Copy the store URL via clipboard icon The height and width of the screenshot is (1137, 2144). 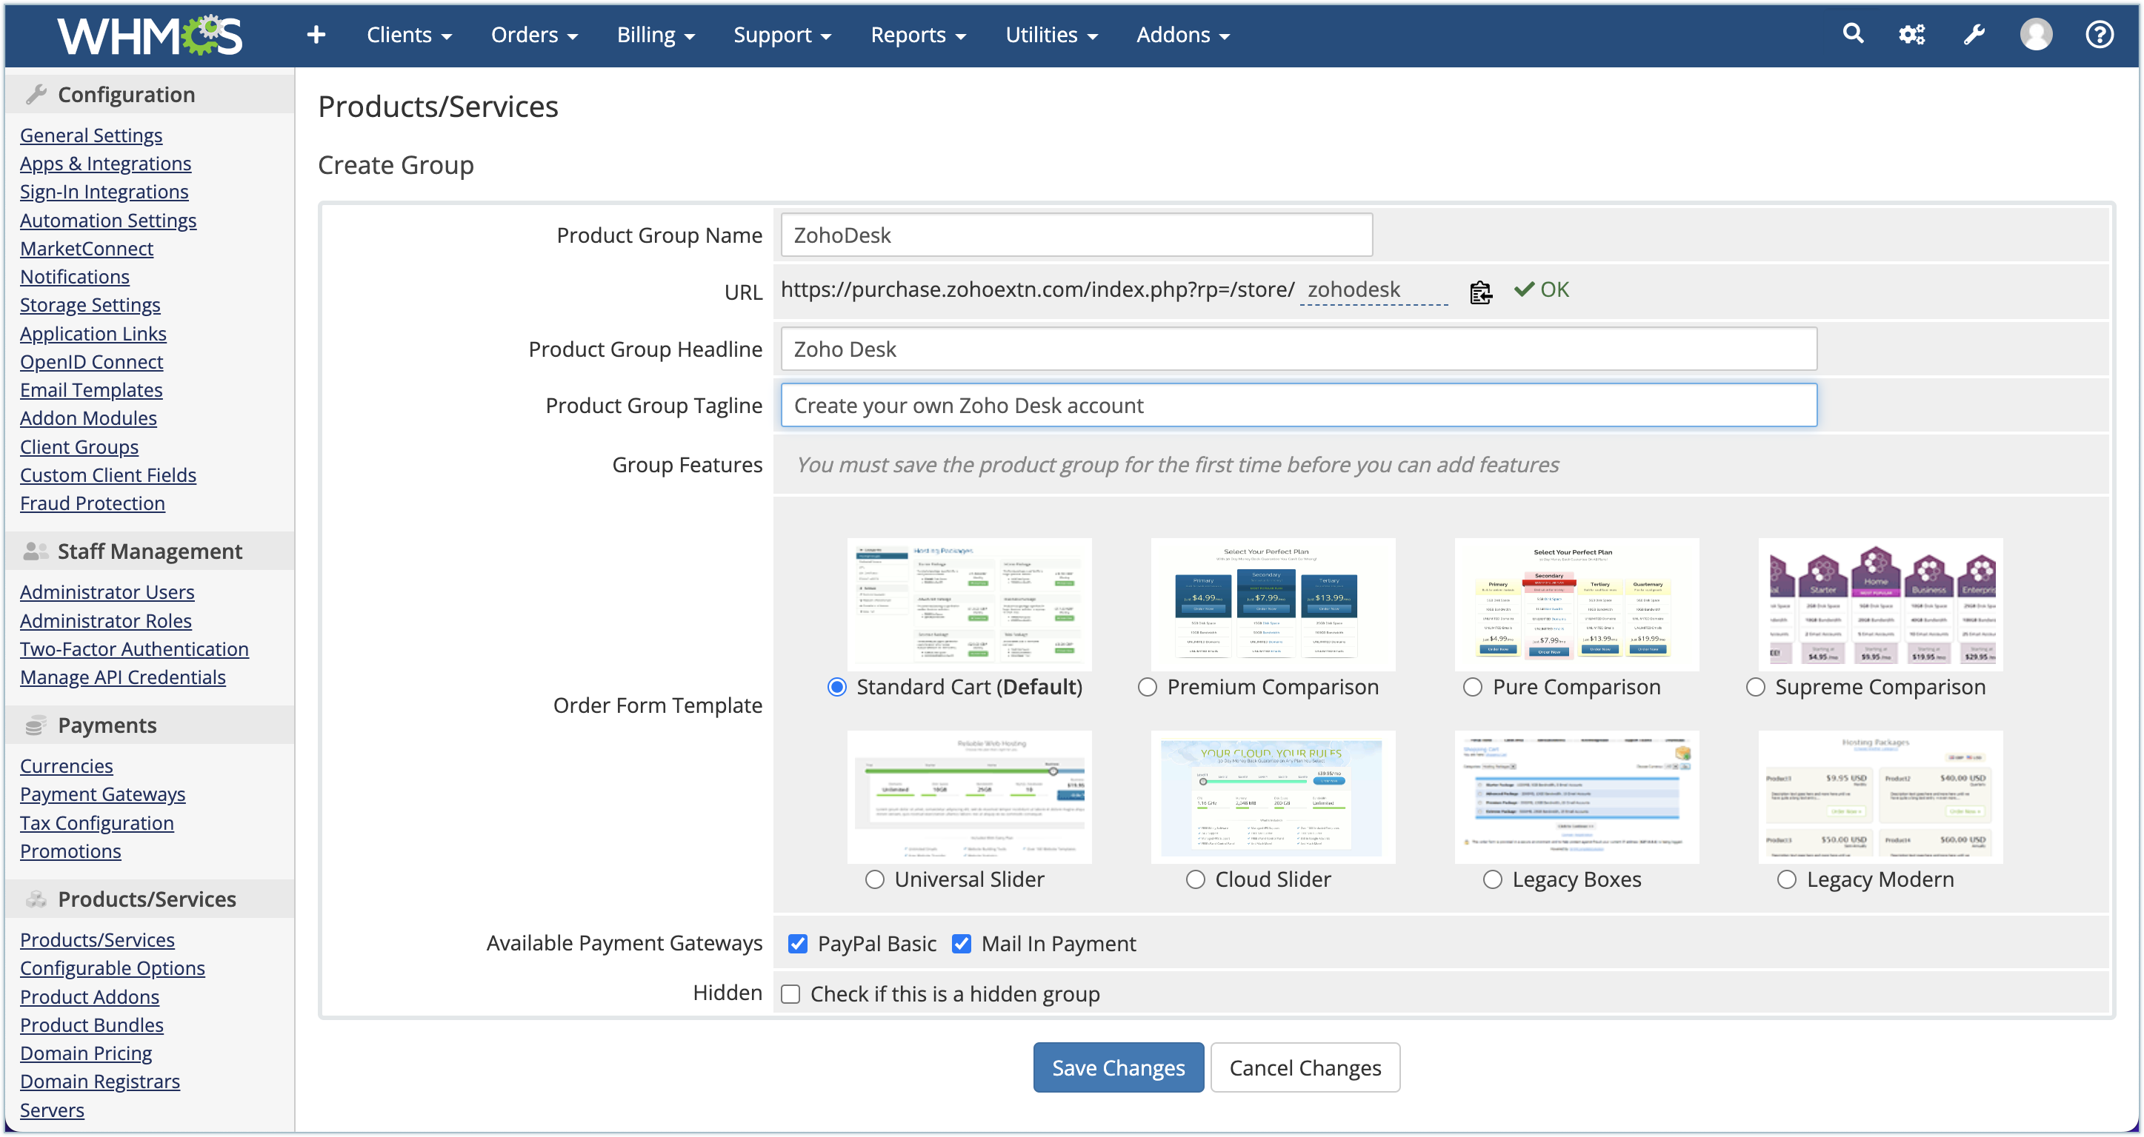(x=1481, y=292)
